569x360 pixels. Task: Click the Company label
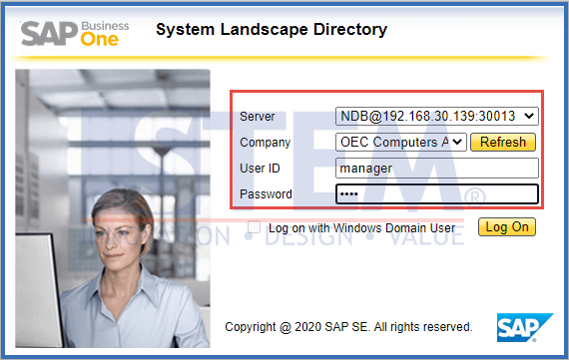click(266, 143)
